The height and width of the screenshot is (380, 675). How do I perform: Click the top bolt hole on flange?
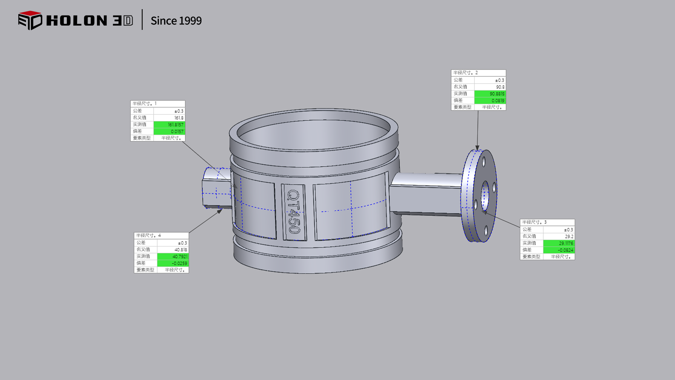click(x=484, y=161)
